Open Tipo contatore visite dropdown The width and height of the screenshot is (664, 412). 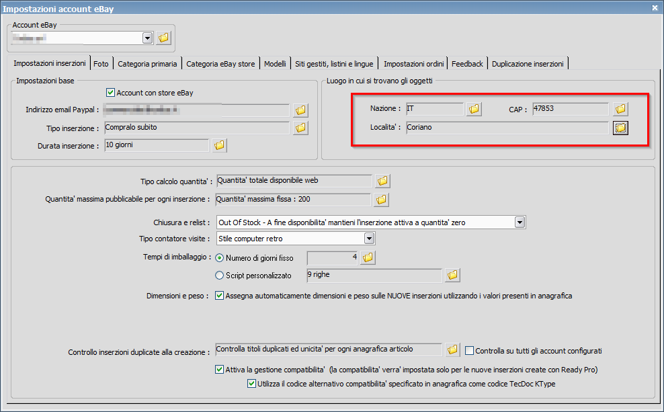pos(369,239)
